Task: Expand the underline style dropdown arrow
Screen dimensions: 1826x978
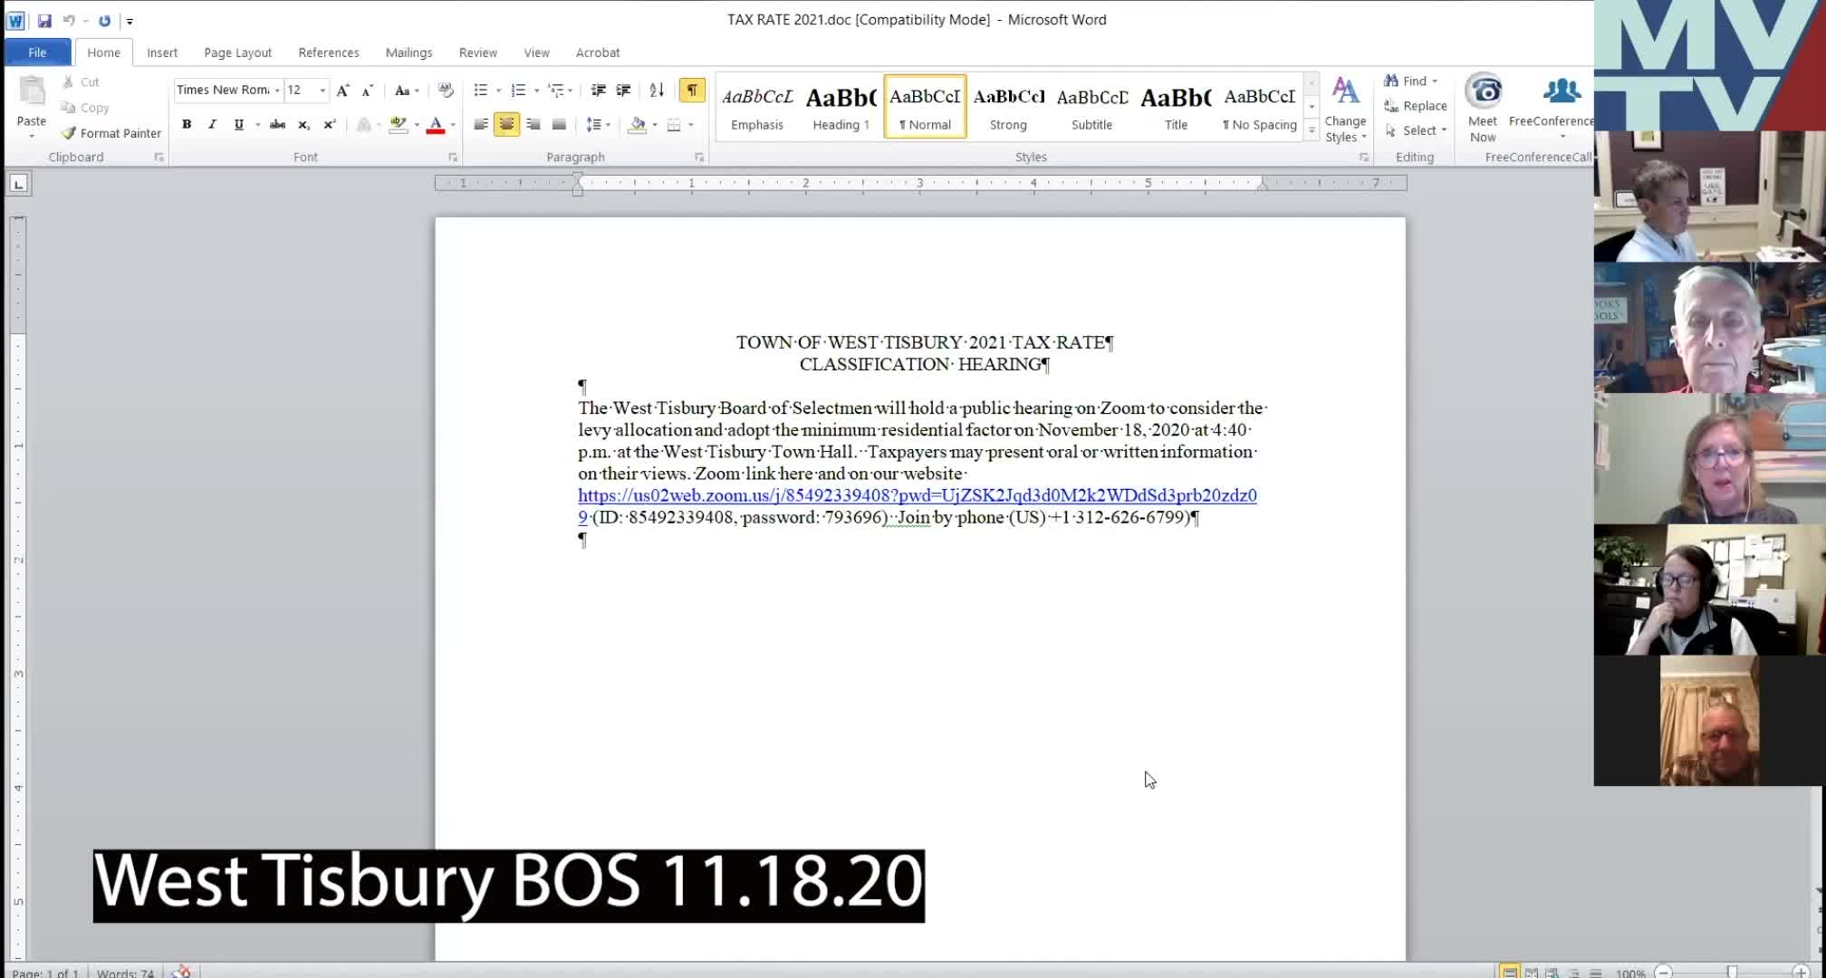Action: (x=257, y=124)
